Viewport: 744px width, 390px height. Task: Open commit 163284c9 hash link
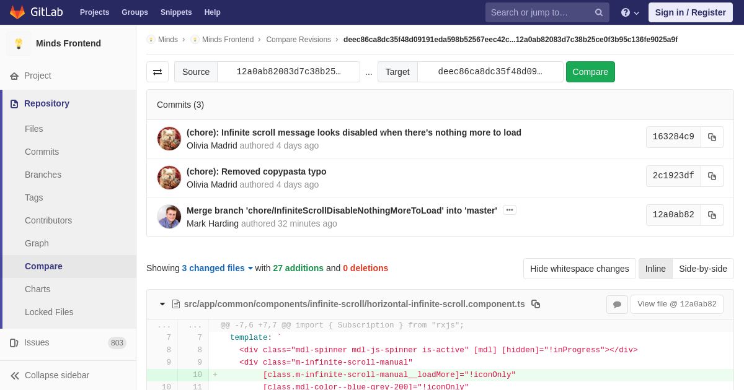673,137
